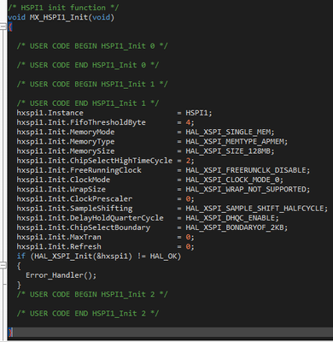The width and height of the screenshot is (333, 342).
Task: Click the constant HAL_XSPI_BONDARYOF_2KB
Action: click(235, 227)
